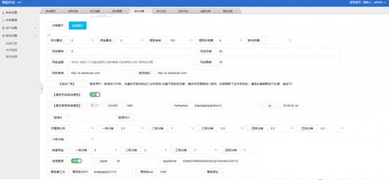Click the 一级分销 field showing 2.5

pyautogui.click(x=129, y=128)
